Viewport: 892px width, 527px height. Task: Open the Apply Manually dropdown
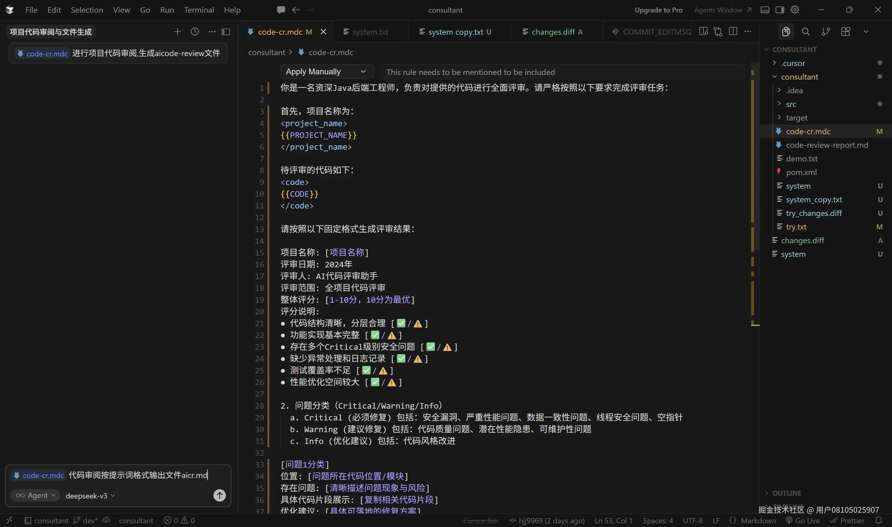[326, 71]
